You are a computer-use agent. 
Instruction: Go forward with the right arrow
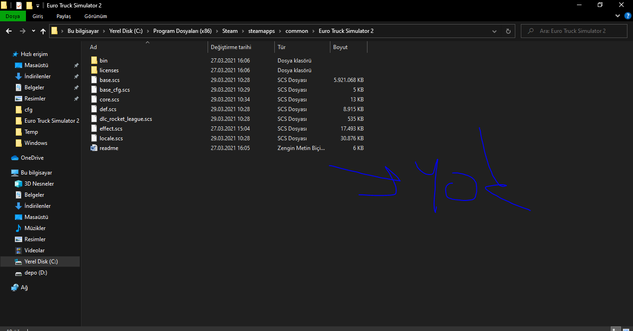(x=22, y=31)
